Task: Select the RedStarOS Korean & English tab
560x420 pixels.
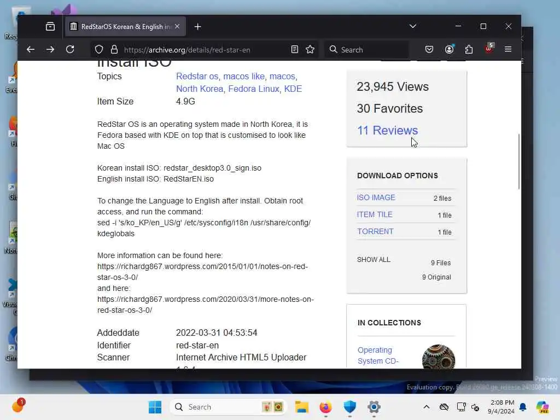Action: point(125,26)
